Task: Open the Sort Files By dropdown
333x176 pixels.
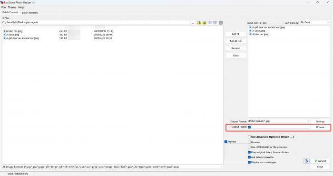Action: tap(315, 22)
